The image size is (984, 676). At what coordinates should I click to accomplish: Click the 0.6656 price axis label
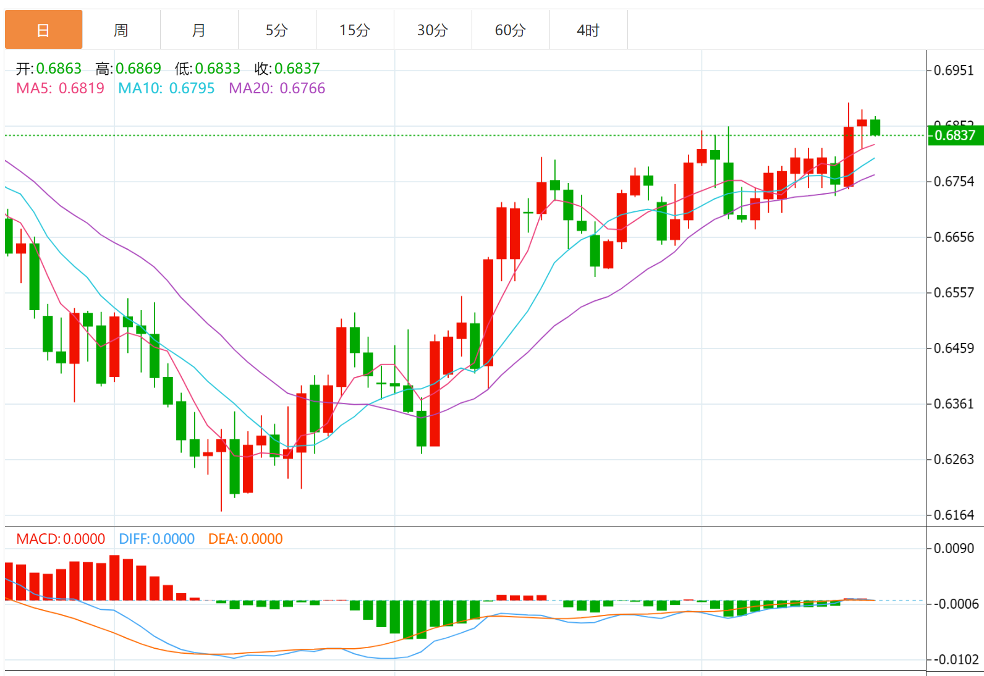[954, 237]
